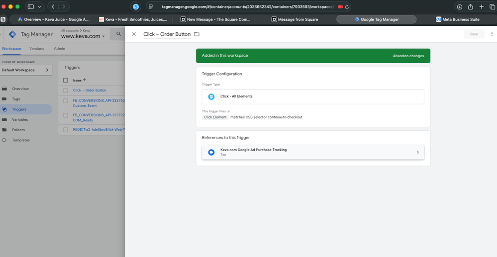Image resolution: width=497 pixels, height=257 pixels.
Task: Reload the page
Action: tap(347, 6)
